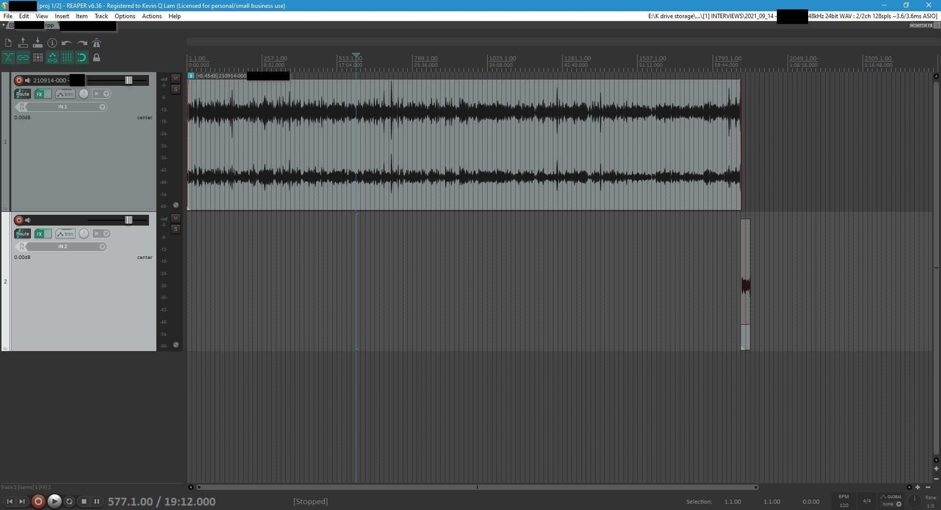Mute track 2 with the M button
The height and width of the screenshot is (510, 941).
(175, 218)
